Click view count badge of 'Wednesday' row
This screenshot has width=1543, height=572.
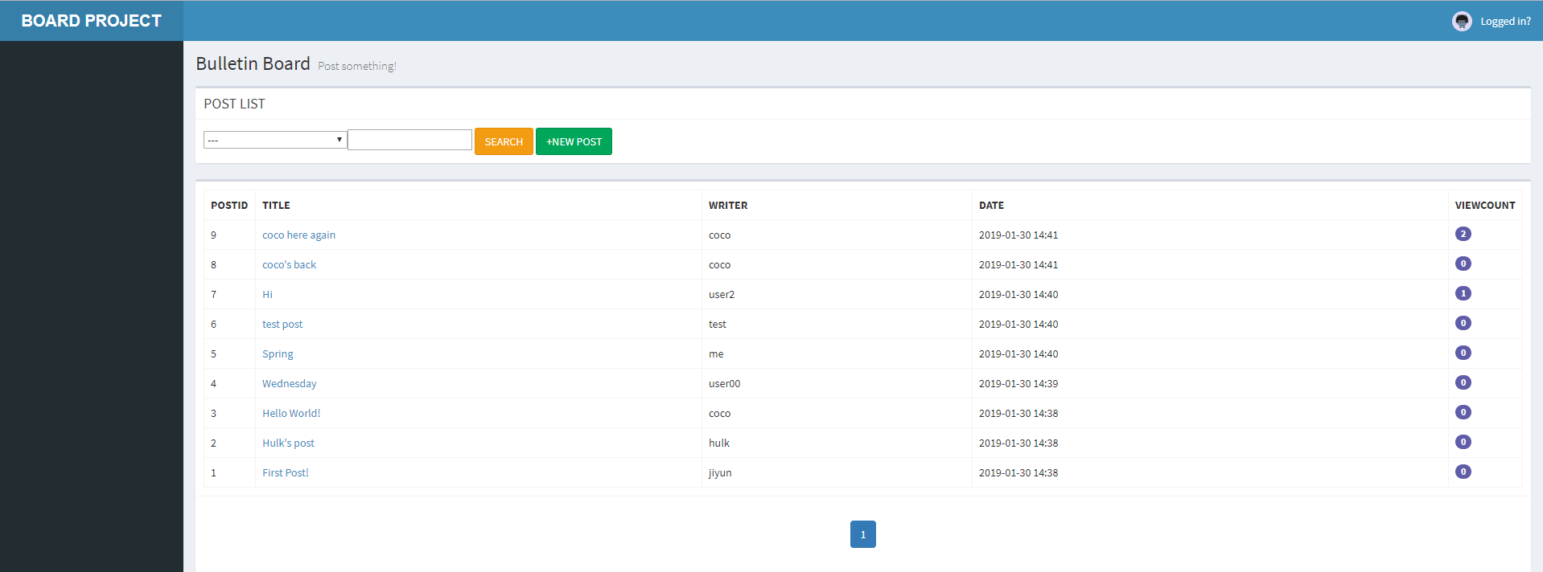[x=1463, y=382]
